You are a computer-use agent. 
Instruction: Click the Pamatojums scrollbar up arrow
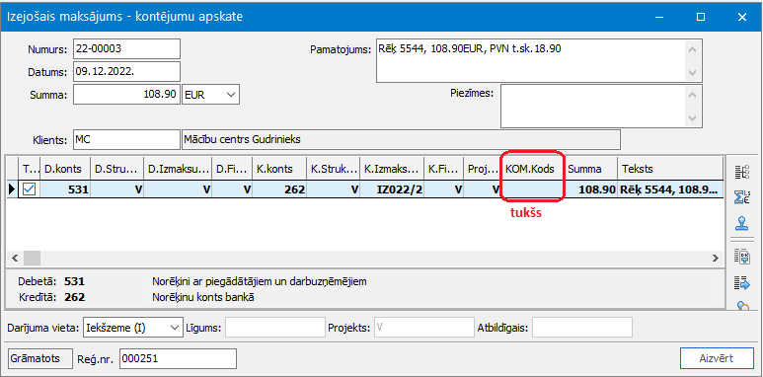coord(693,49)
